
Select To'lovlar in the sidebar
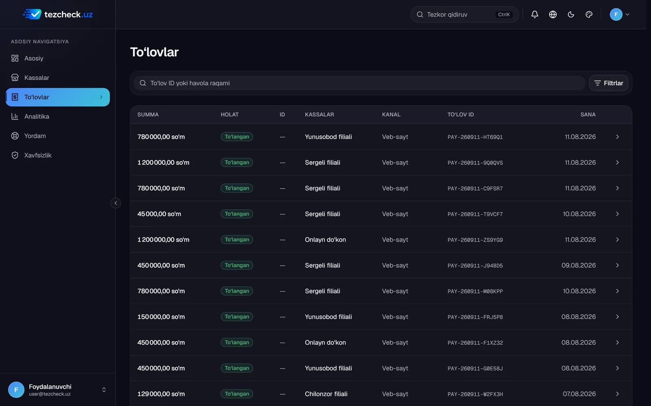[58, 97]
